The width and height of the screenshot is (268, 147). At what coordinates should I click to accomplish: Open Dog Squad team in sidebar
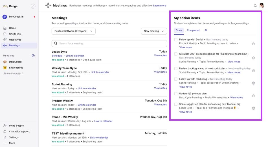click(15, 62)
